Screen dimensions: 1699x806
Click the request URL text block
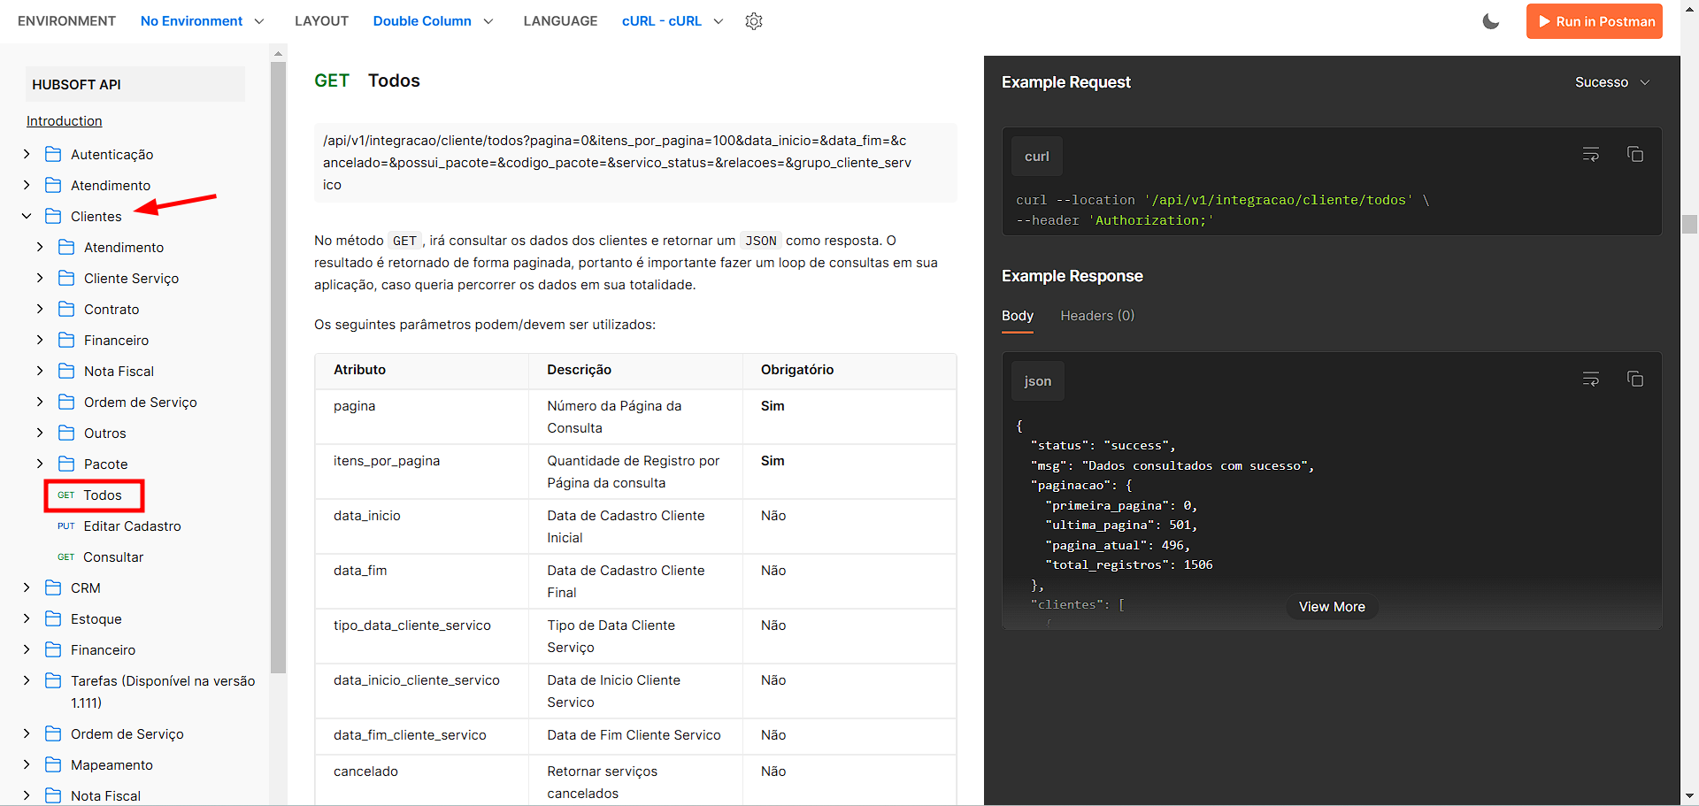(635, 163)
